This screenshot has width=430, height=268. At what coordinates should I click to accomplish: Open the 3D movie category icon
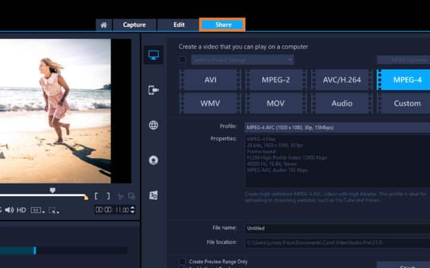[x=153, y=195]
